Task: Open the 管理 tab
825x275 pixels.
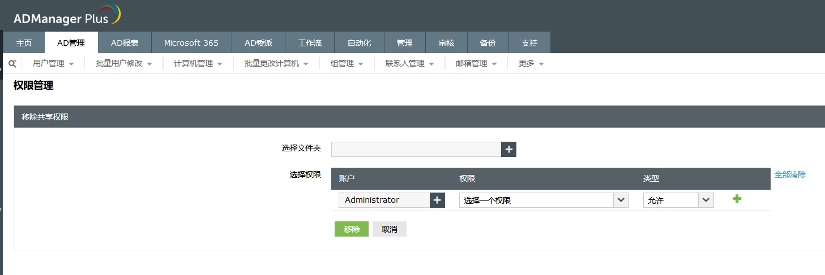Action: pyautogui.click(x=404, y=42)
